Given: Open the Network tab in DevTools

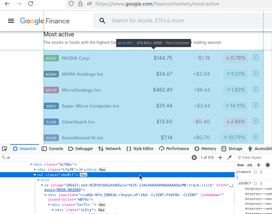Looking at the screenshot, I should [113, 148].
